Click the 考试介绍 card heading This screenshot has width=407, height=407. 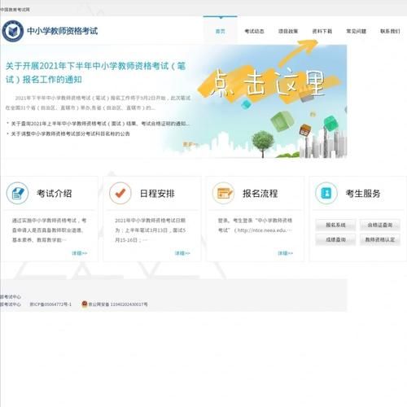55,194
